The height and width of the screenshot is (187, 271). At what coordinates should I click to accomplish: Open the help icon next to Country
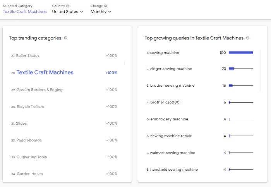(x=68, y=6)
